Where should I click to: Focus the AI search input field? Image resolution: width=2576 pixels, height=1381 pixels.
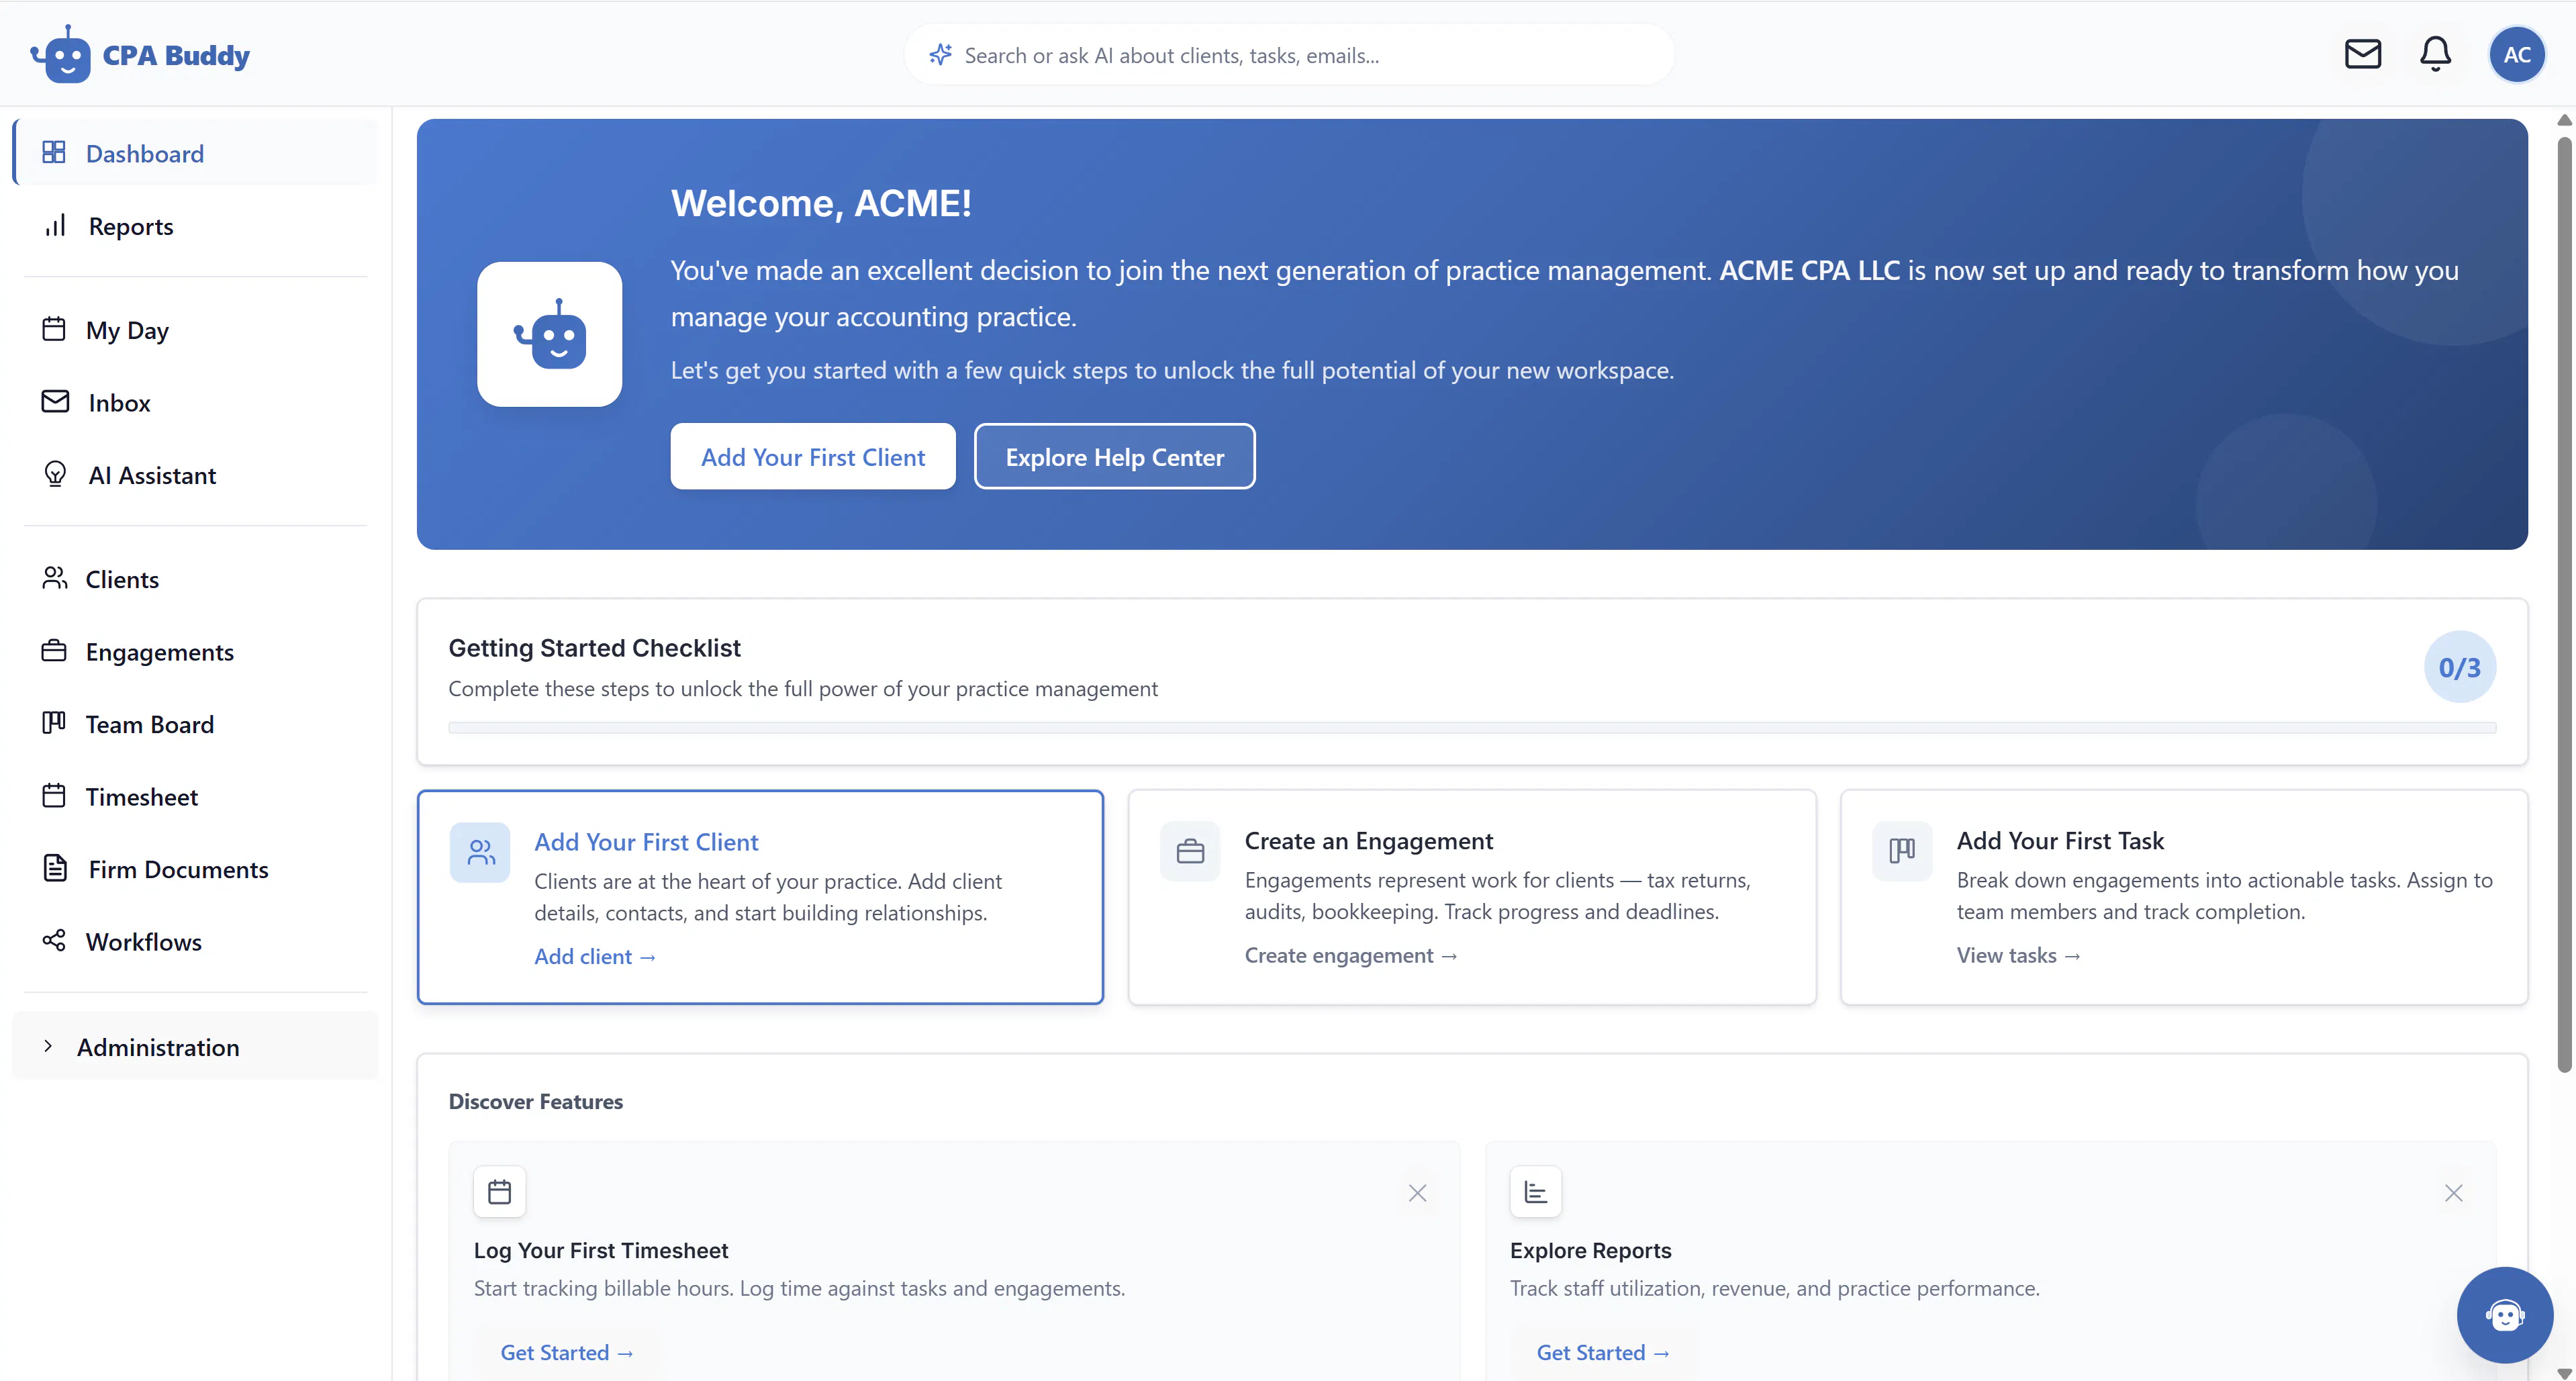1289,55
